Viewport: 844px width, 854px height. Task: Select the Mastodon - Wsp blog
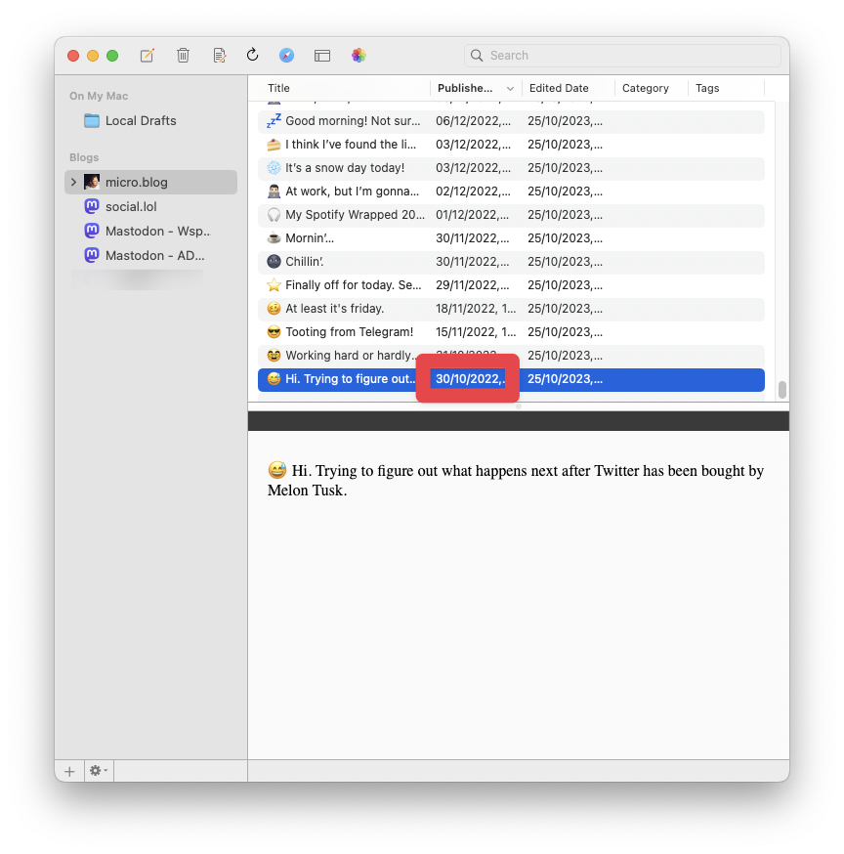tap(156, 232)
